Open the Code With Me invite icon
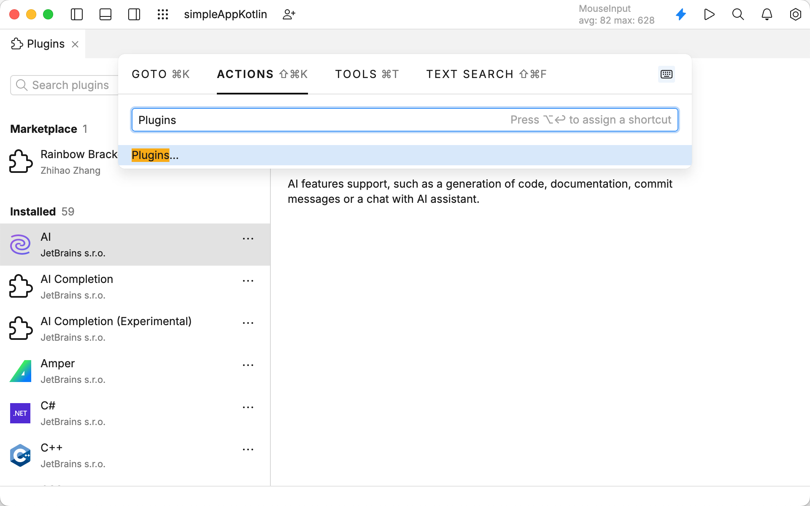This screenshot has height=506, width=810. [289, 14]
